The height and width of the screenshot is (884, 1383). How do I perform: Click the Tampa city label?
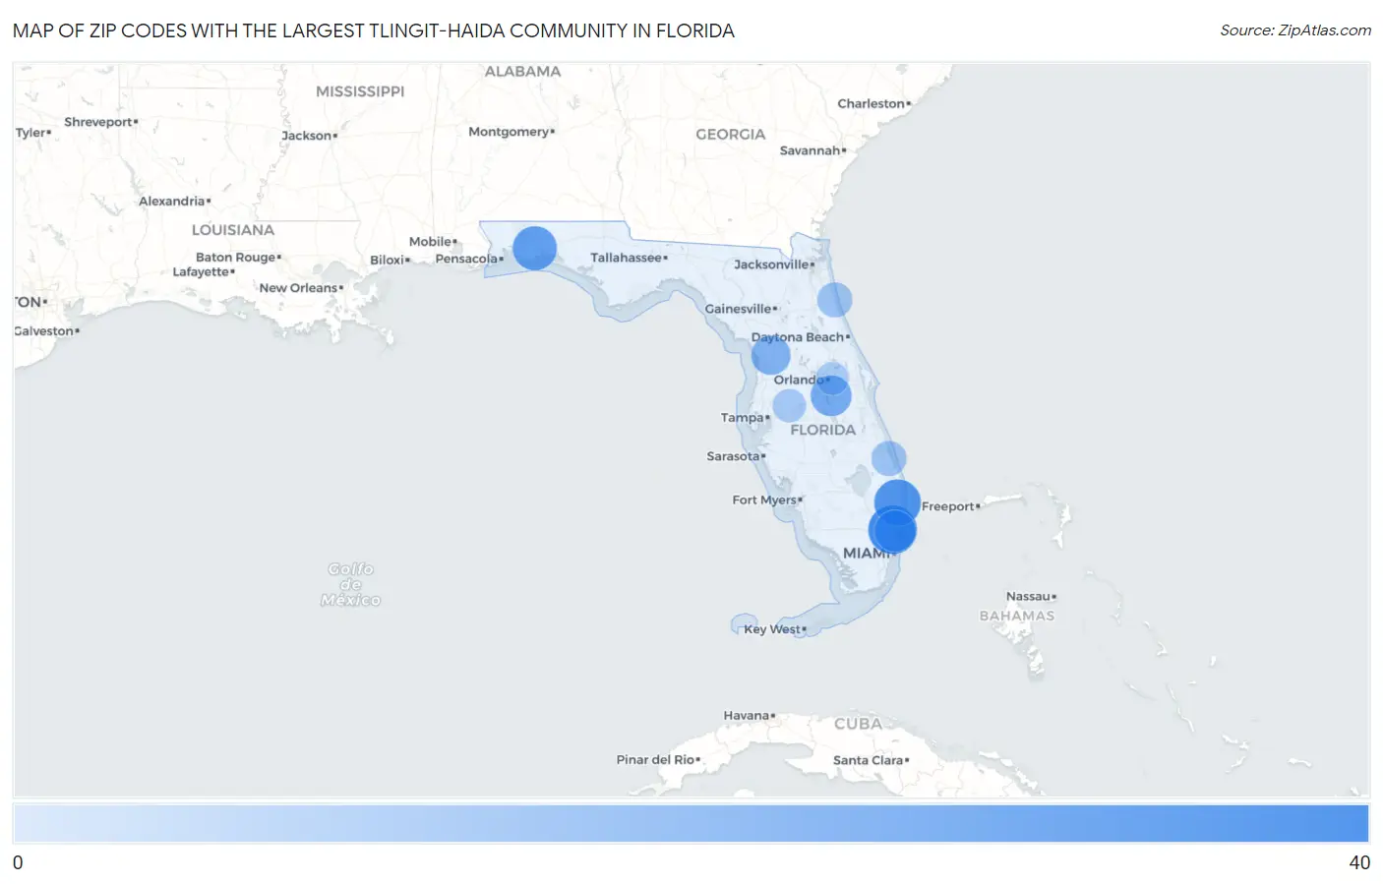coord(743,418)
